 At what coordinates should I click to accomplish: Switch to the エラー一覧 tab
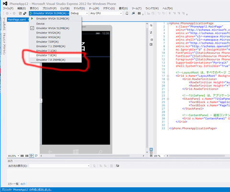(x=13, y=184)
